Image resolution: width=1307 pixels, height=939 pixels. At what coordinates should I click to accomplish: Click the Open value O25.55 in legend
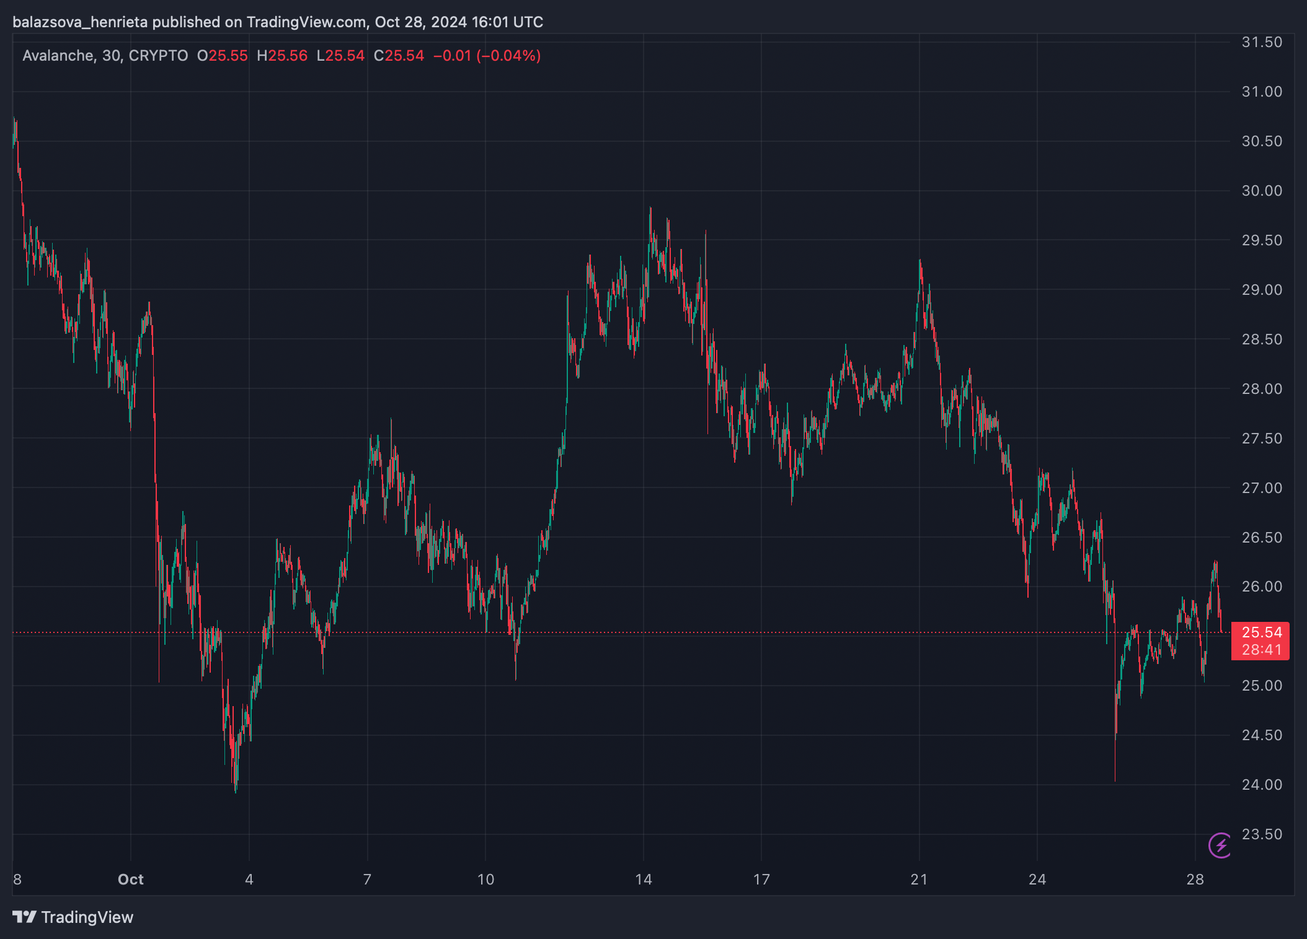click(222, 56)
